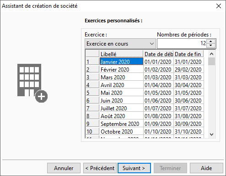This screenshot has height=176, width=226.
Task: Click the Date de fin column header
Action: [x=188, y=54]
